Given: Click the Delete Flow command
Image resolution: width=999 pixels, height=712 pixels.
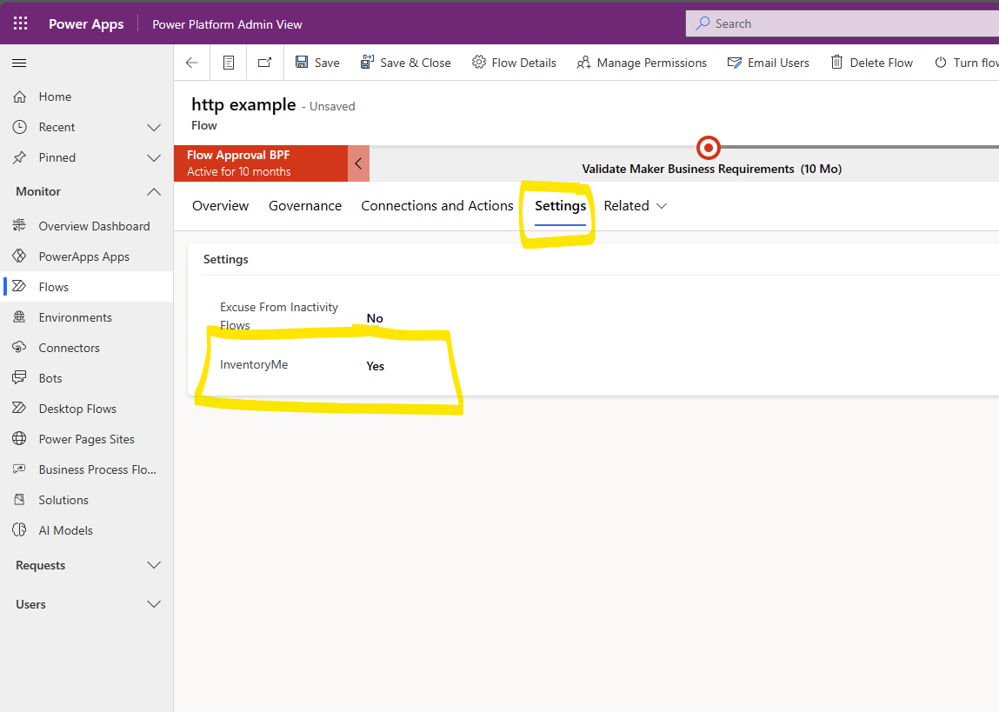Looking at the screenshot, I should coord(871,63).
